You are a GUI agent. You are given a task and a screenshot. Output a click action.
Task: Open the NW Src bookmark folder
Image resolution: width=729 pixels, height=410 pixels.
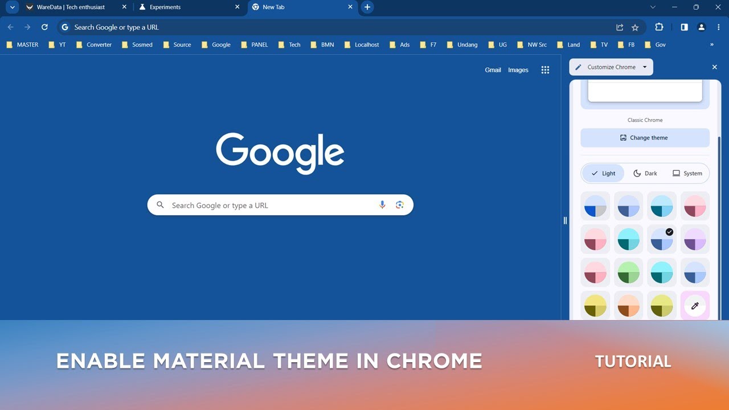coord(533,44)
